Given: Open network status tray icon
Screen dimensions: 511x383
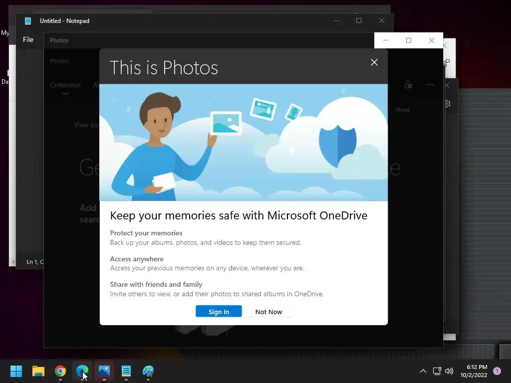Looking at the screenshot, I should (x=437, y=371).
